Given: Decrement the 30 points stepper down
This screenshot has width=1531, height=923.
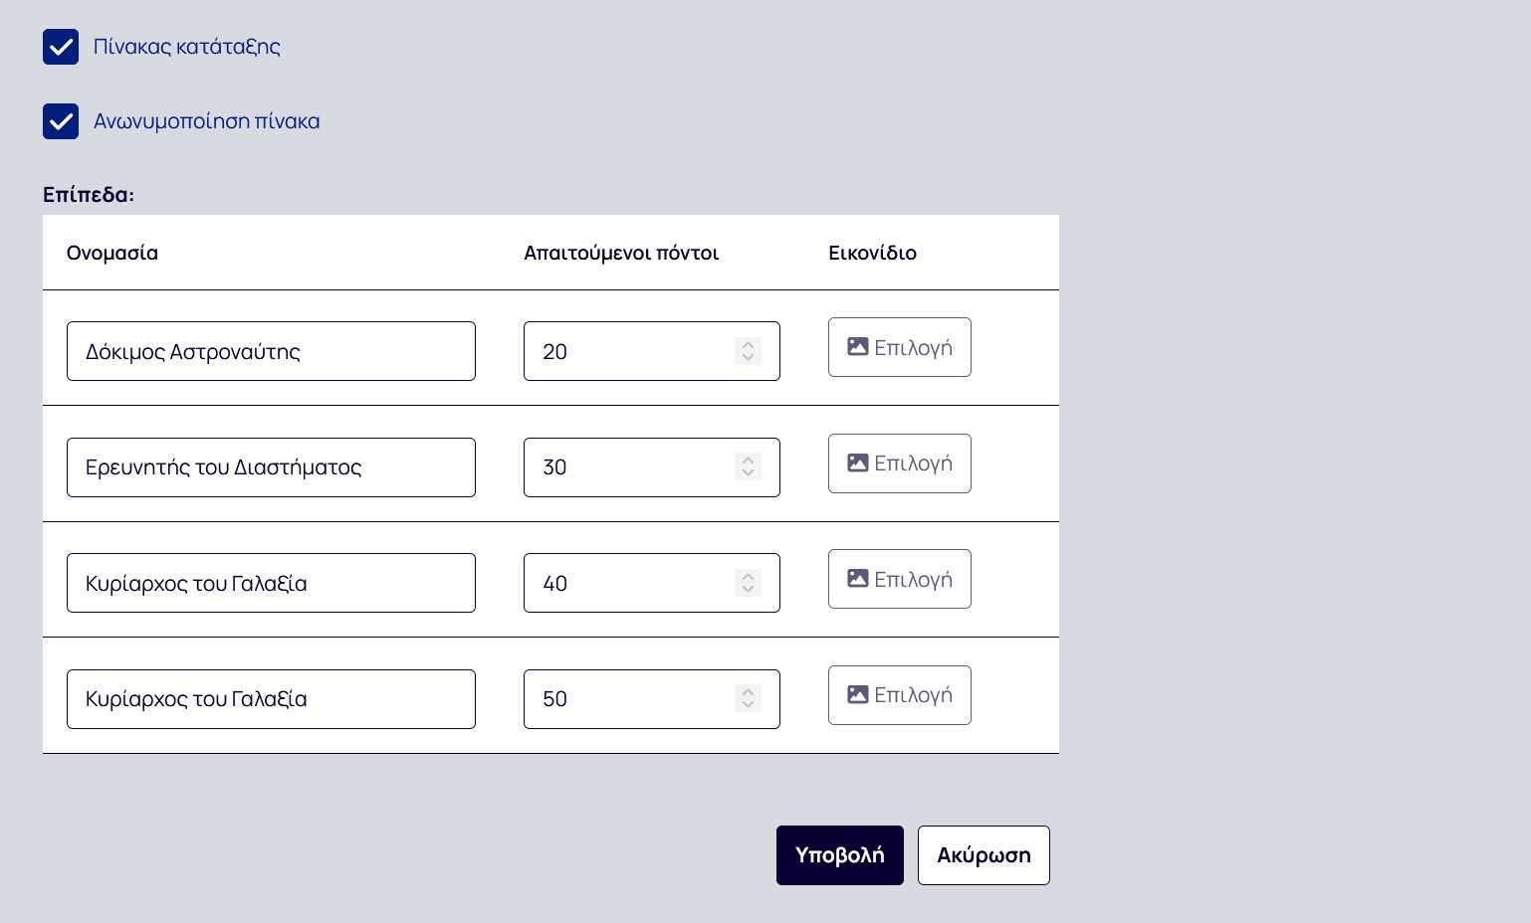Looking at the screenshot, I should tap(748, 473).
